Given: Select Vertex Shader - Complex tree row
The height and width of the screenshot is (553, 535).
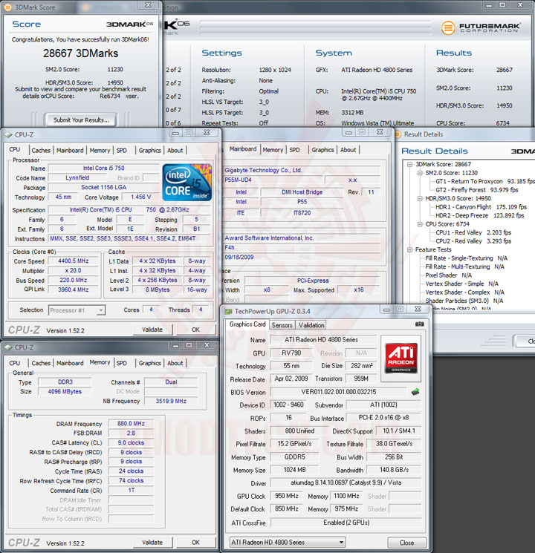Looking at the screenshot, I should point(464,292).
